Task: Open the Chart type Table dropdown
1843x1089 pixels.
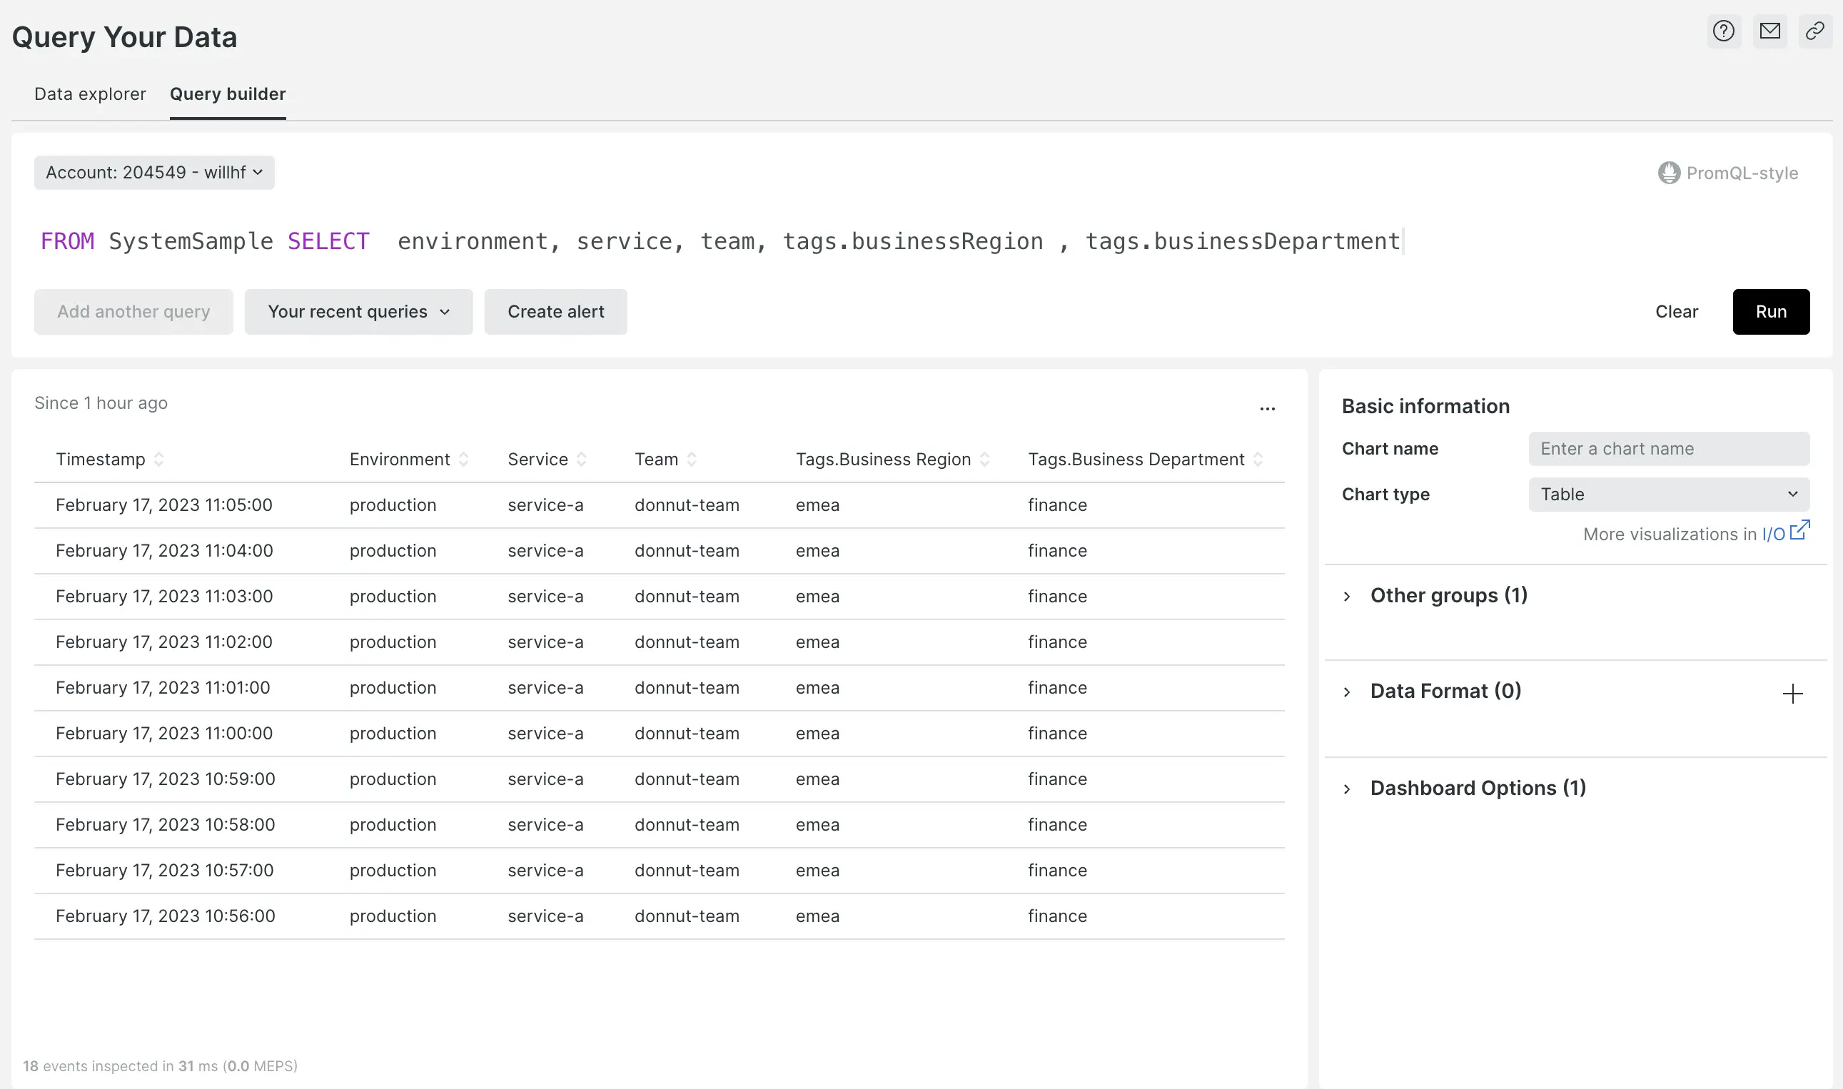Action: [x=1668, y=494]
